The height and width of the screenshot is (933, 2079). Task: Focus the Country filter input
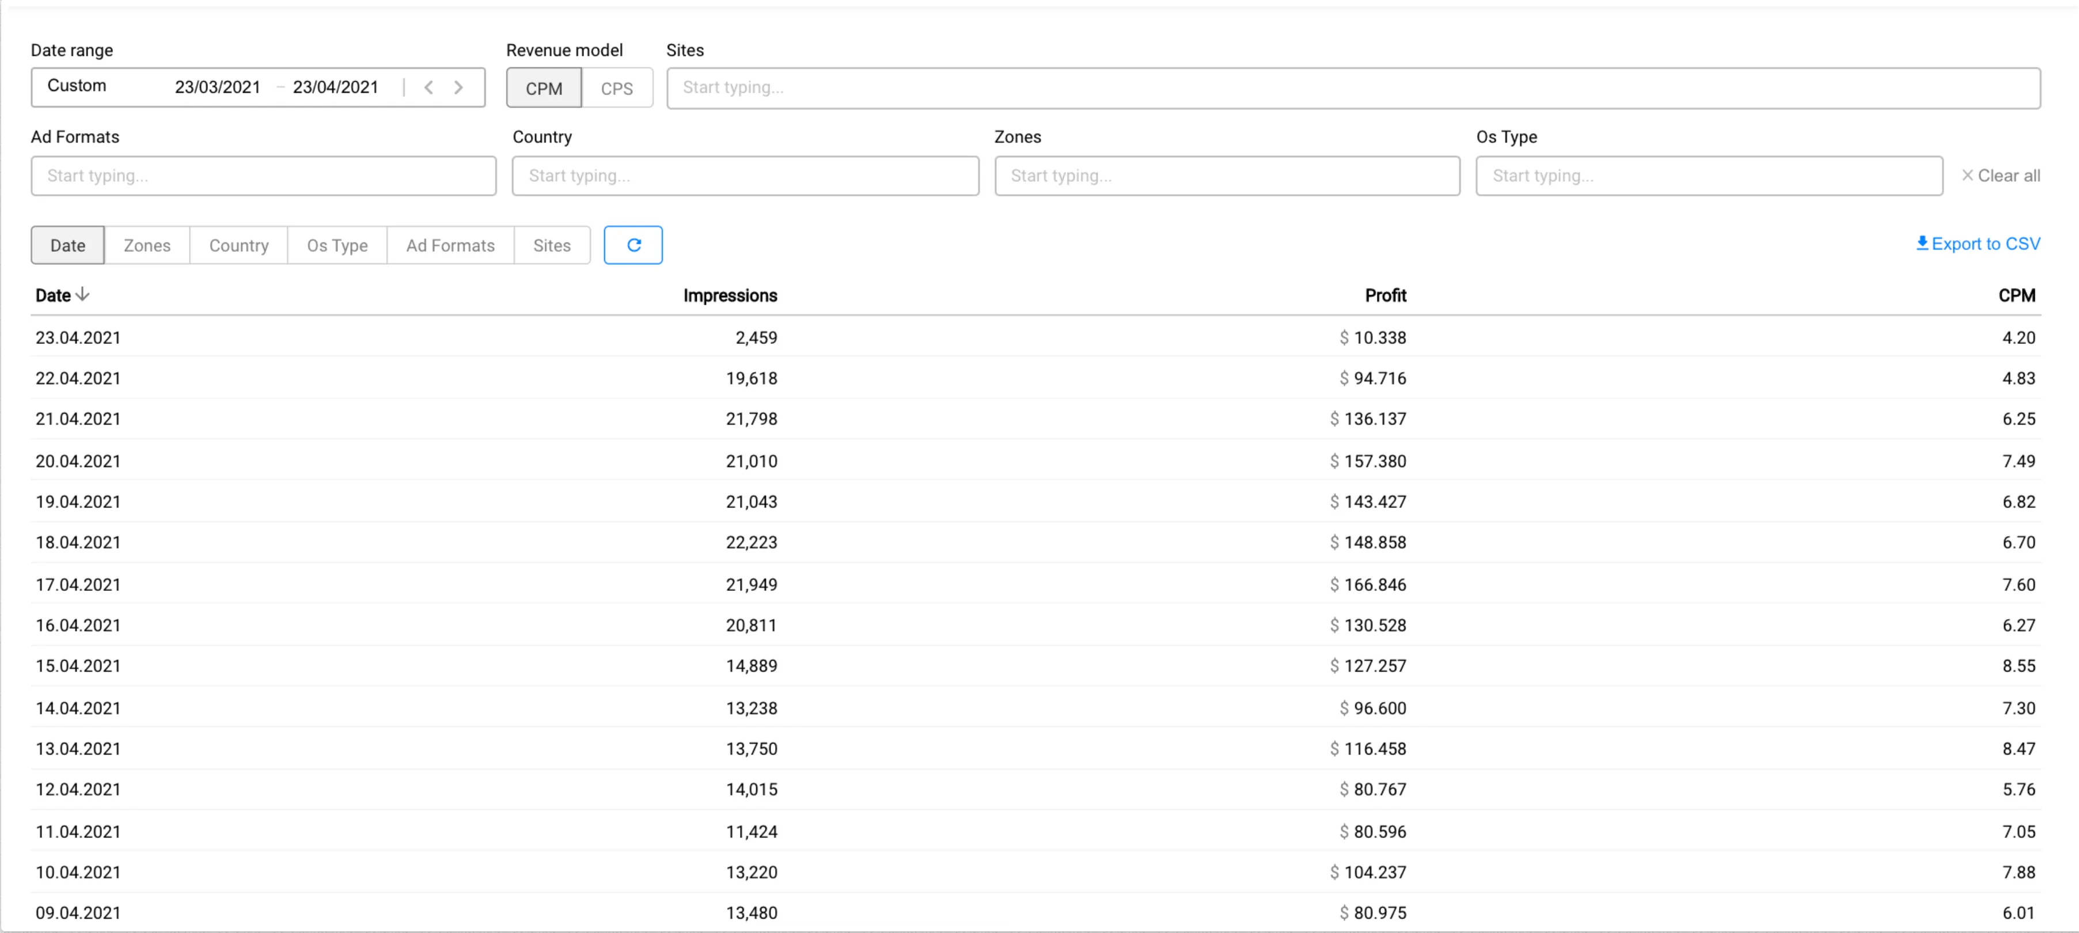746,176
